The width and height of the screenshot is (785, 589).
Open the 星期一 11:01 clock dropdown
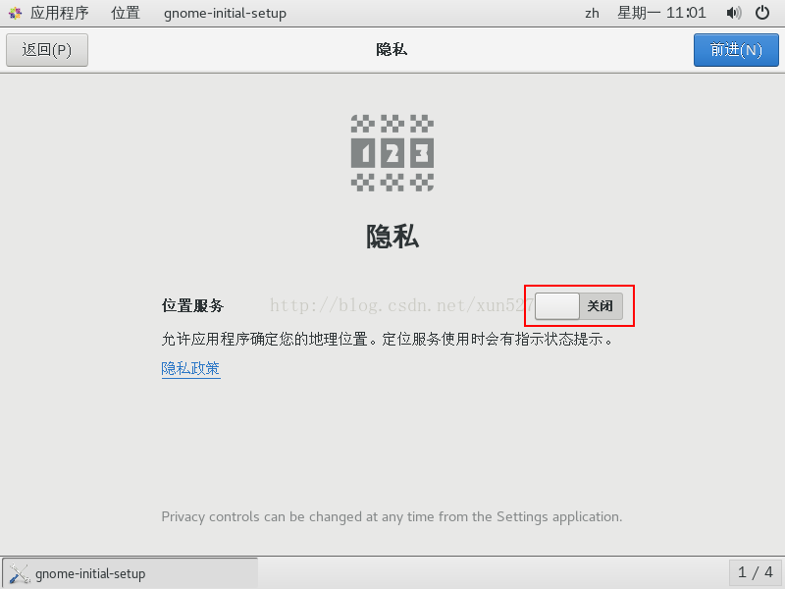[661, 13]
